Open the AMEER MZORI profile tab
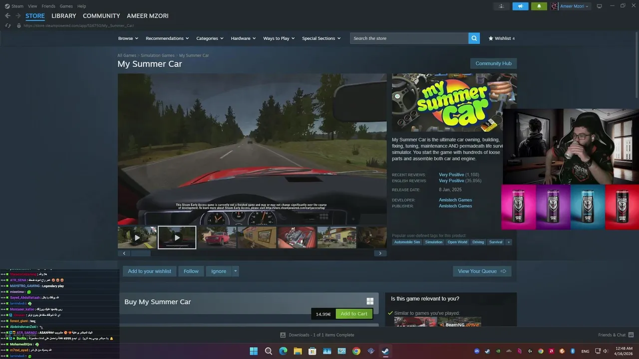This screenshot has height=359, width=639. point(148,16)
